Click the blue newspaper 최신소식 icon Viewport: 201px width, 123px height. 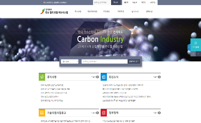(104, 77)
